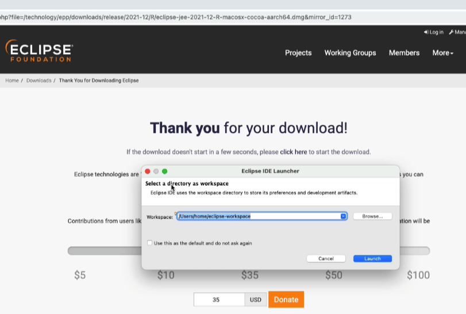Click the Browse... button
The height and width of the screenshot is (314, 466).
click(372, 216)
